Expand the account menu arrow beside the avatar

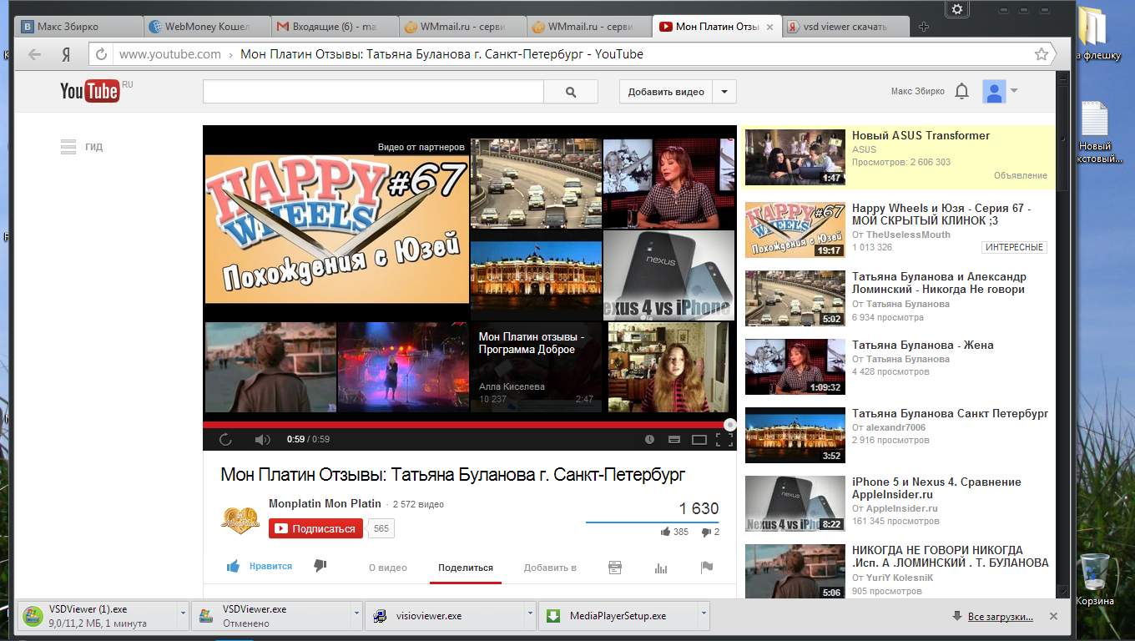pyautogui.click(x=1014, y=91)
